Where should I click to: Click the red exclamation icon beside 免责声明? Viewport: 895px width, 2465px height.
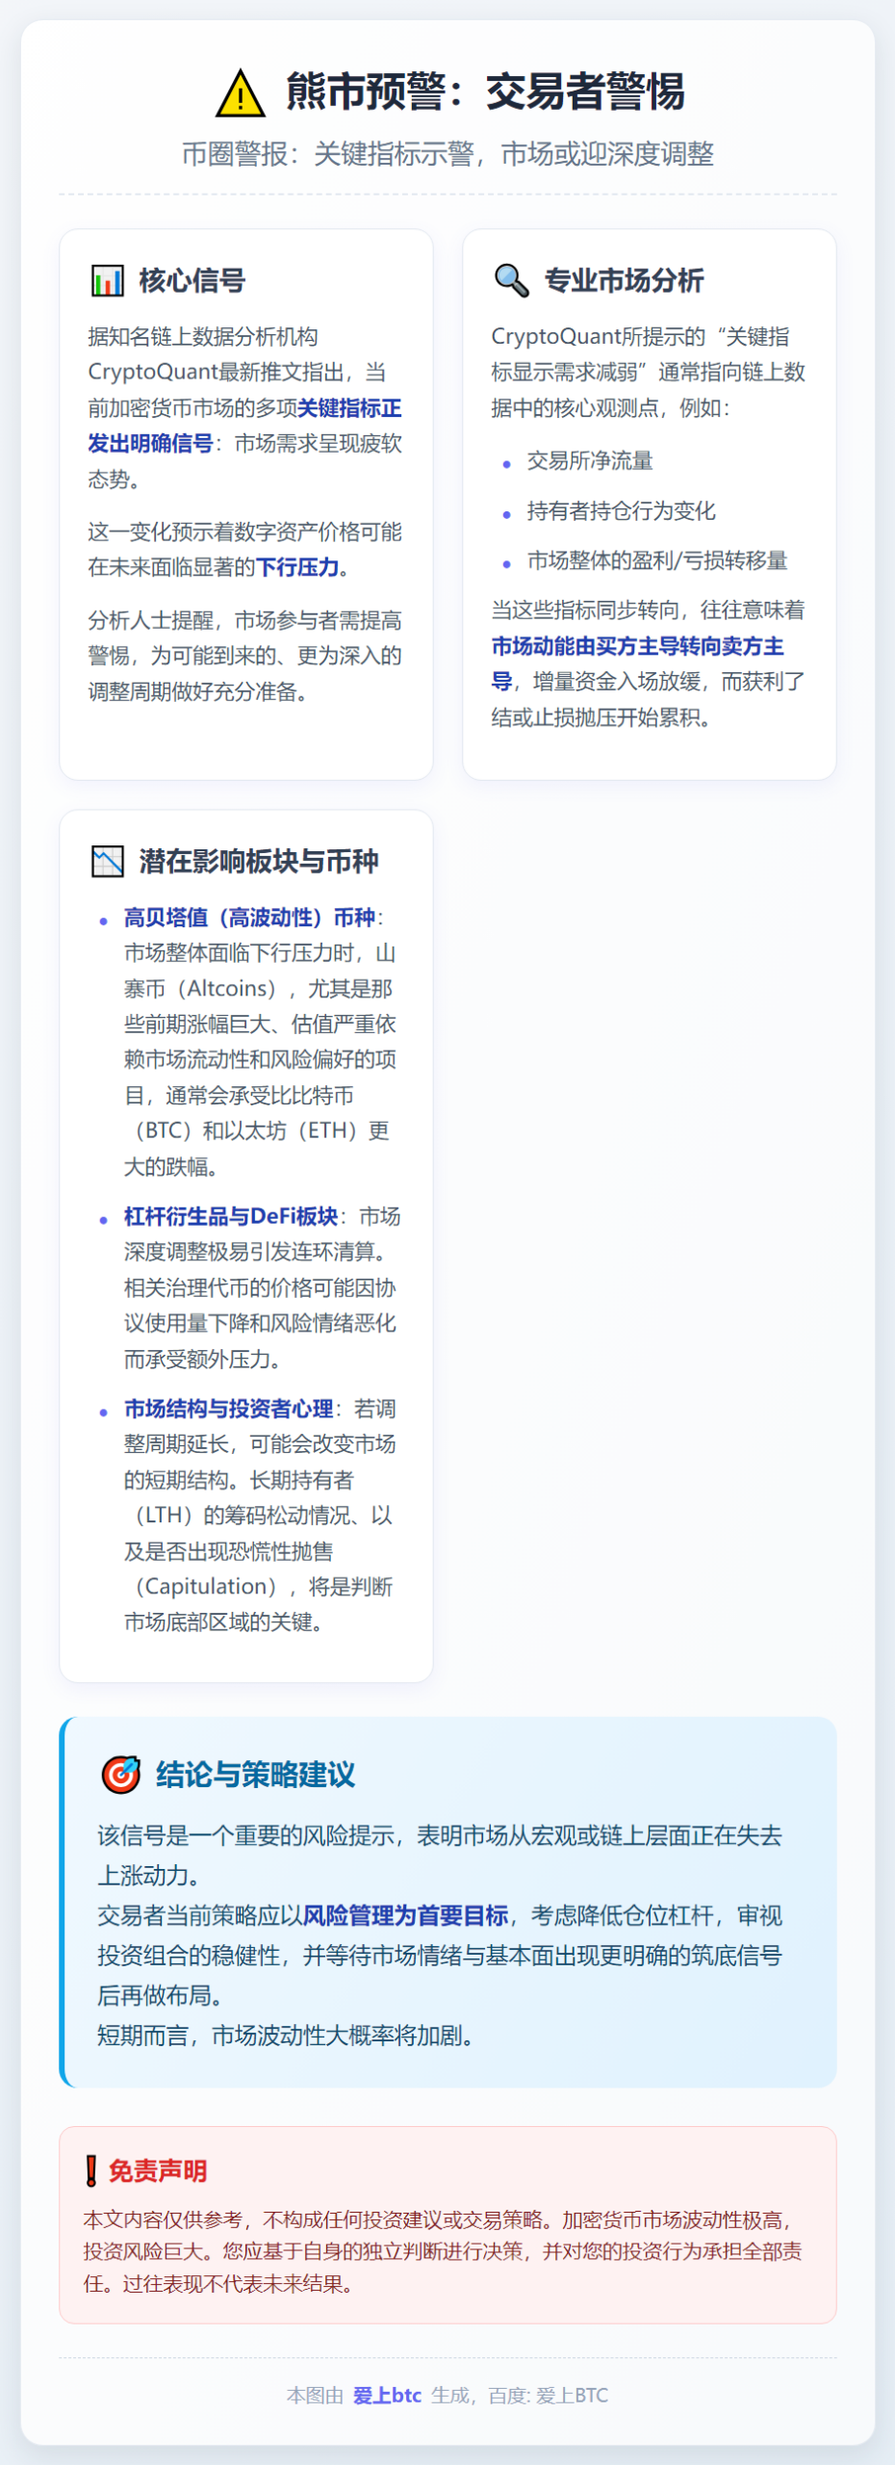click(x=91, y=2170)
